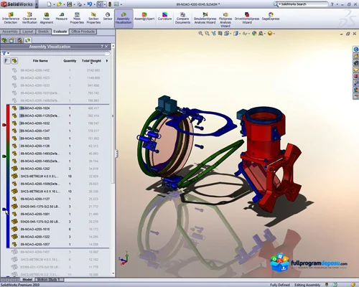The width and height of the screenshot is (359, 287).
Task: Undo the last action
Action: (90, 4)
